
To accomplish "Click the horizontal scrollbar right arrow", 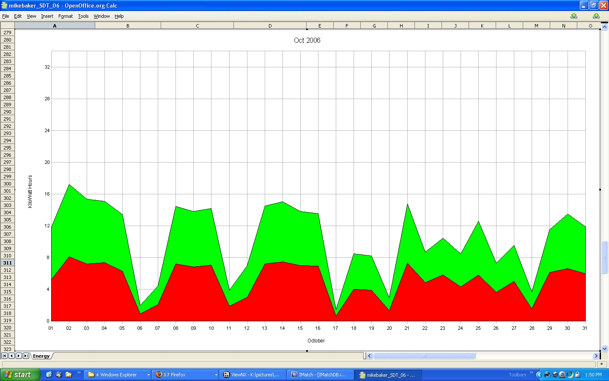I will 596,356.
